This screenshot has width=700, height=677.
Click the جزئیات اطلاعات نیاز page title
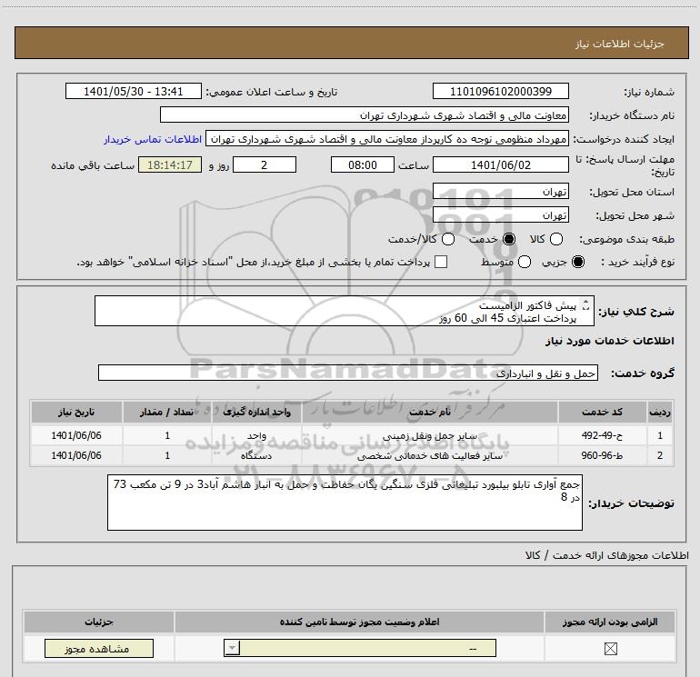coord(620,44)
